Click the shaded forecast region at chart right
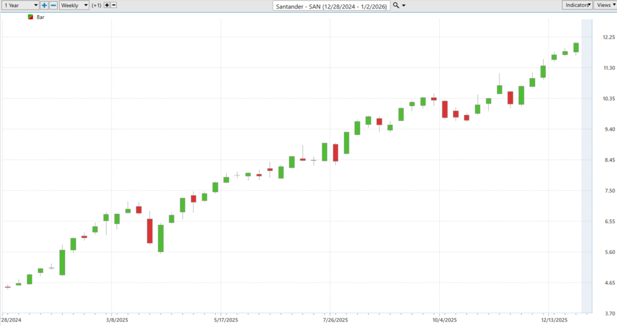The width and height of the screenshot is (617, 326). pos(586,163)
